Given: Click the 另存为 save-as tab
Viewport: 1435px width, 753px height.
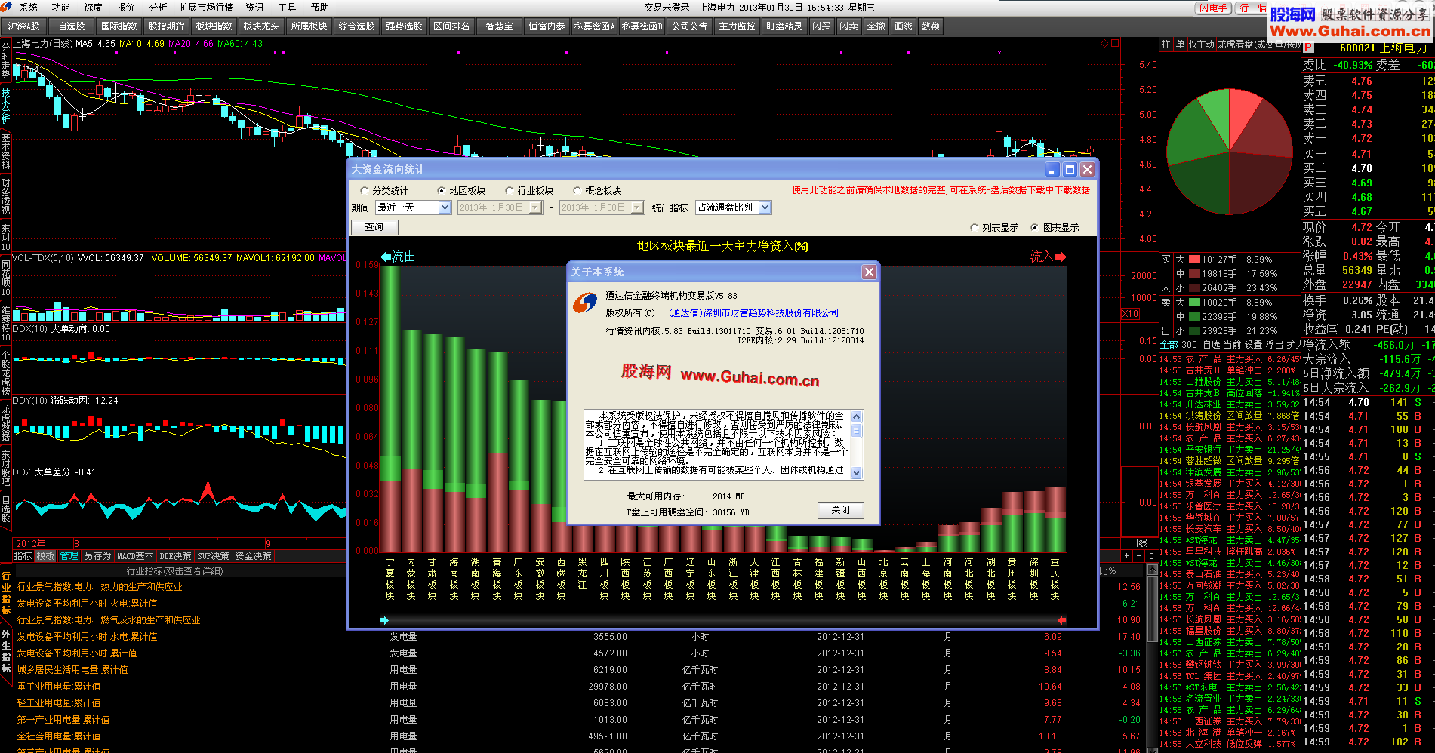Looking at the screenshot, I should pos(97,556).
